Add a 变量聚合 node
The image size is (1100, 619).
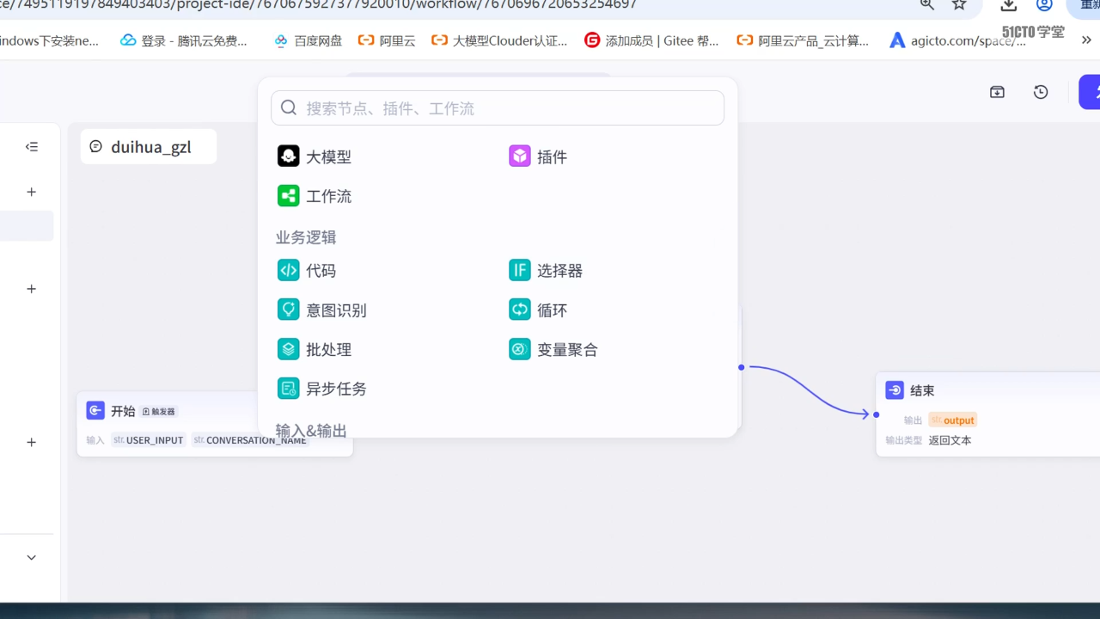(x=553, y=350)
